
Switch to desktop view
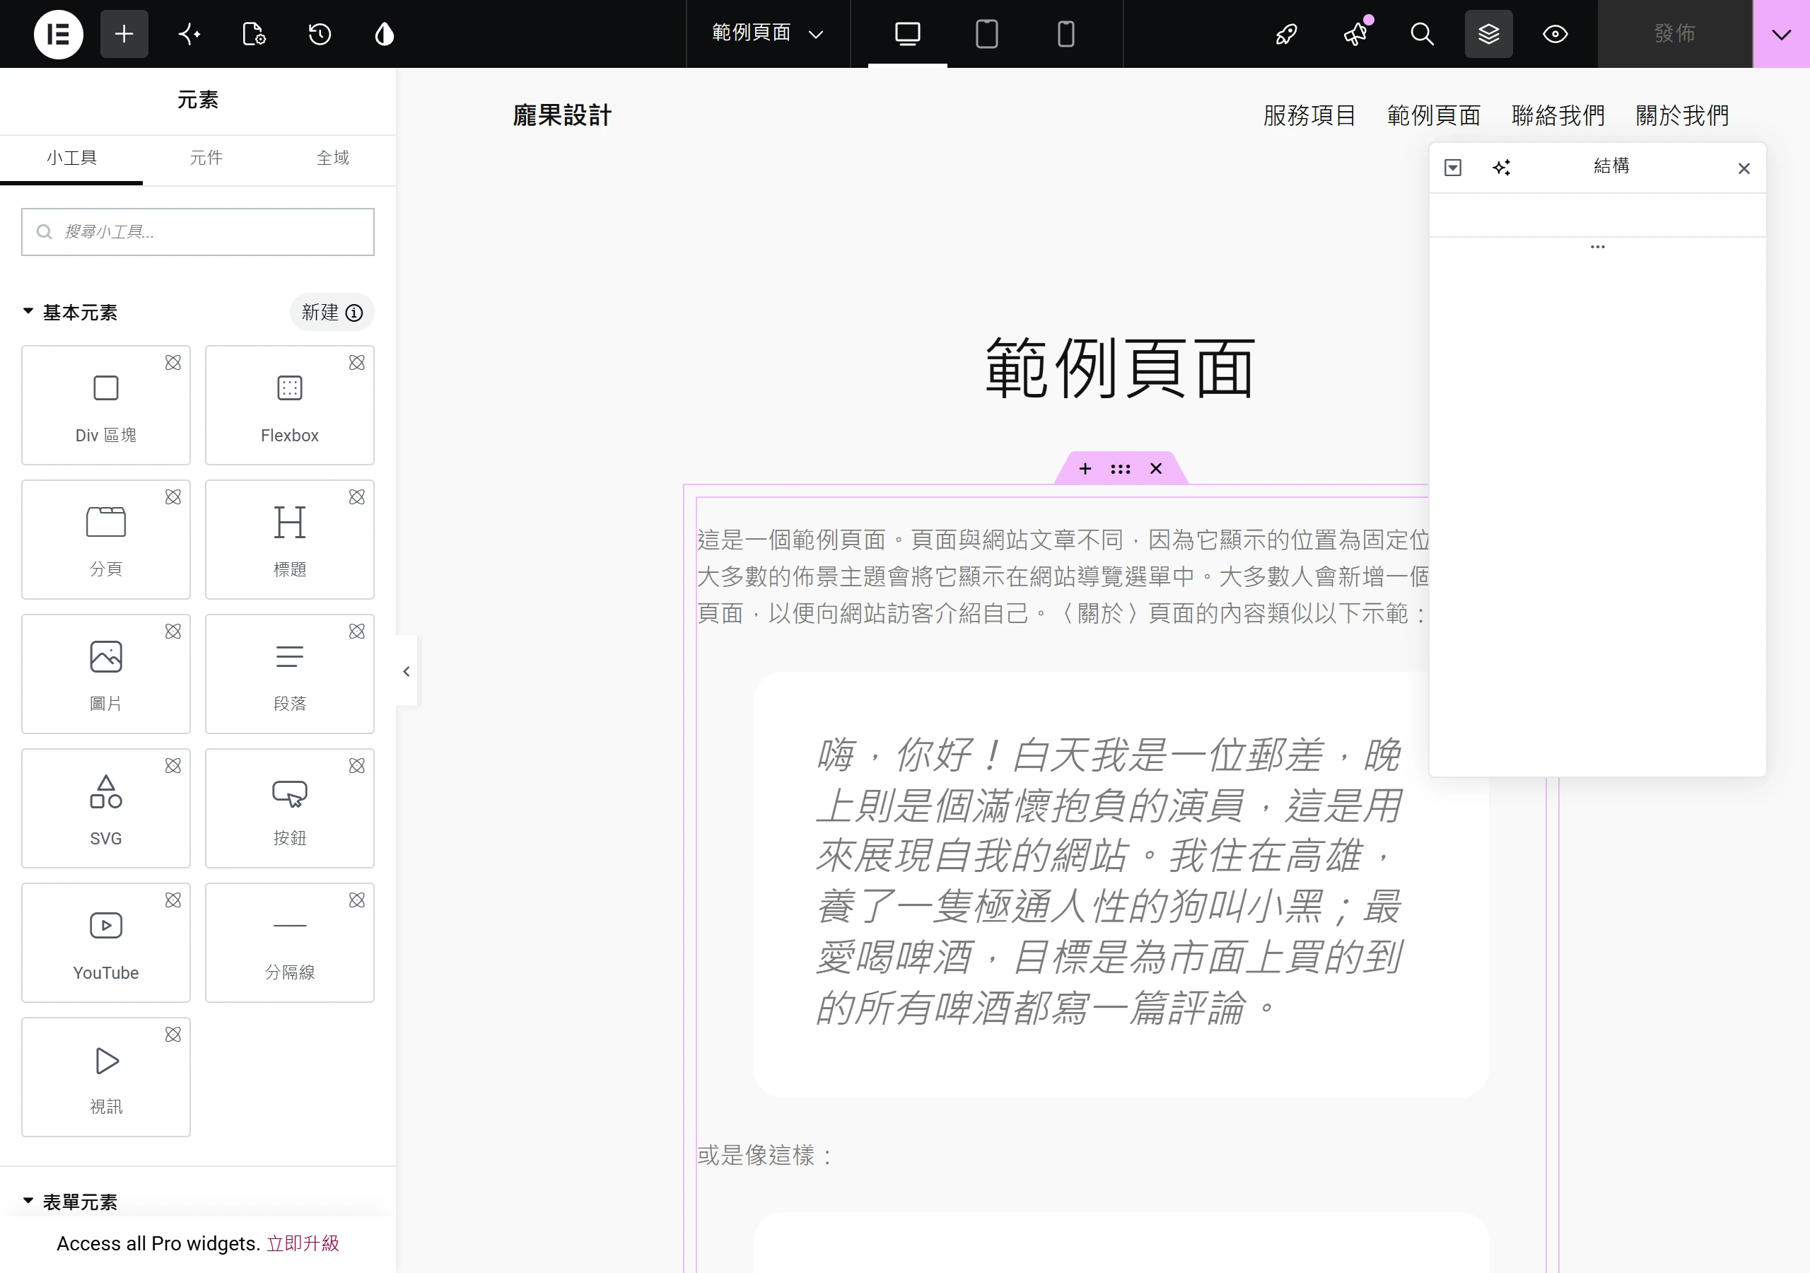coord(907,34)
